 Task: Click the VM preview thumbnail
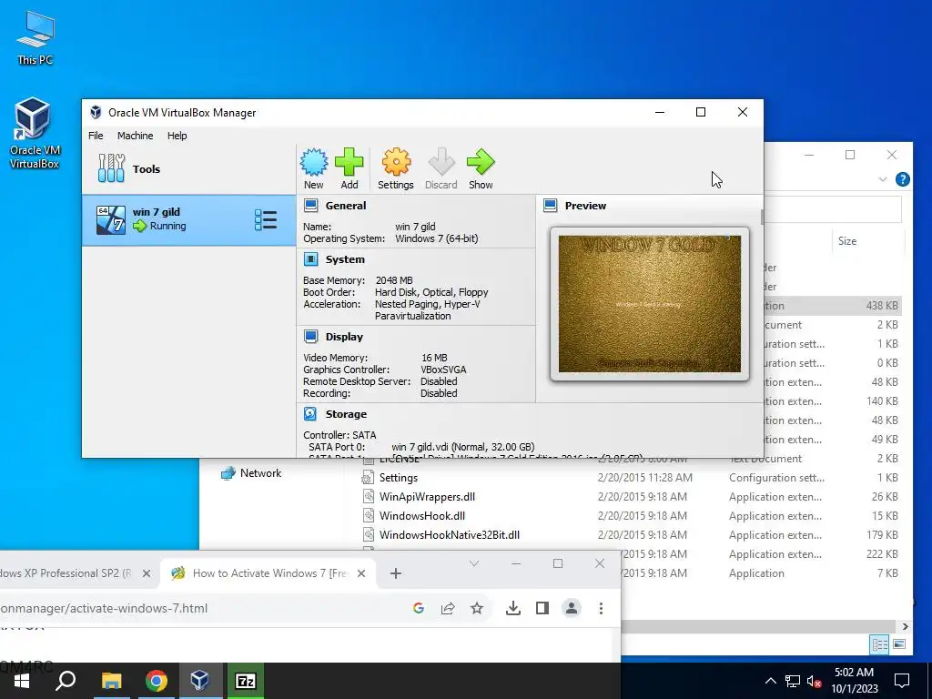click(x=650, y=304)
